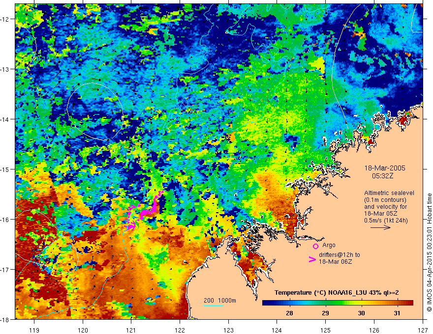Click the longitude axis label '123'
Image resolution: width=433 pixels, height=334 pixels.
coord(228,330)
